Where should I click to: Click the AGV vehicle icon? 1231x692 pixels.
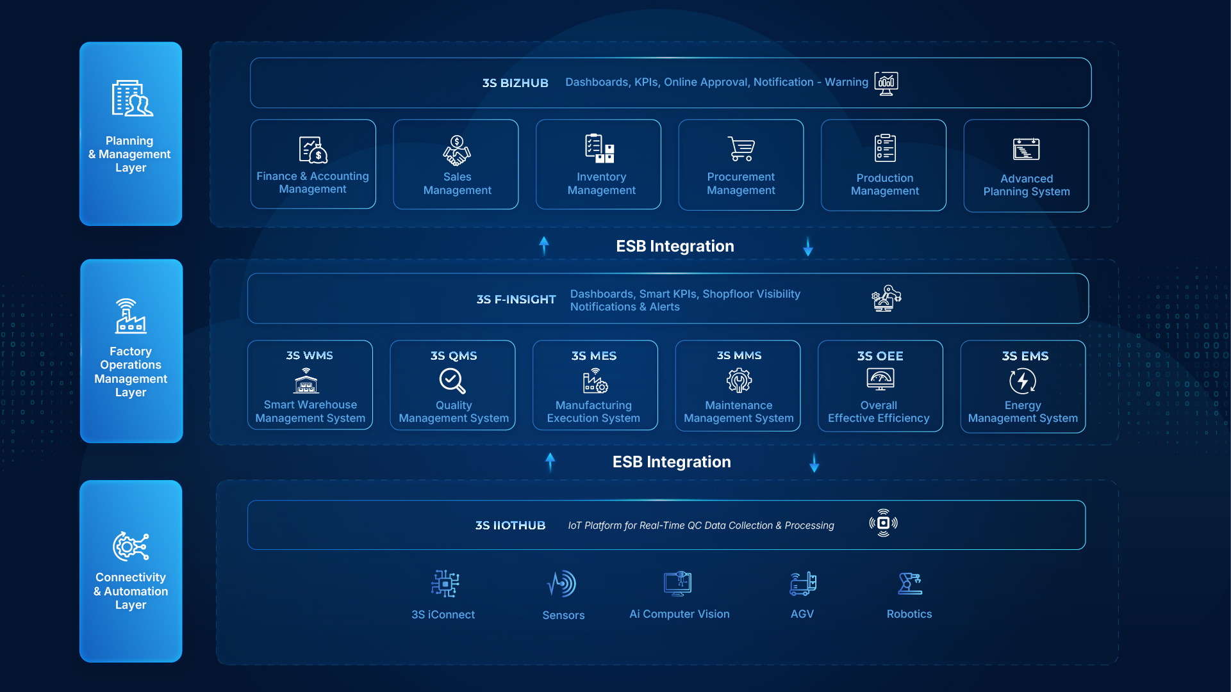802,584
